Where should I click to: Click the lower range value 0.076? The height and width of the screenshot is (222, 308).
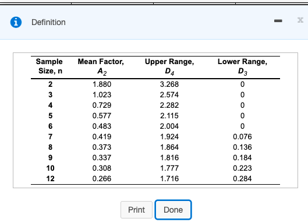[242, 137]
